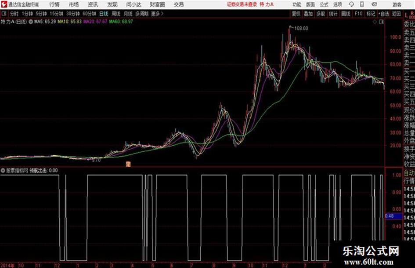Click the diamond icon above the chart
The width and height of the screenshot is (415, 268).
point(375,22)
